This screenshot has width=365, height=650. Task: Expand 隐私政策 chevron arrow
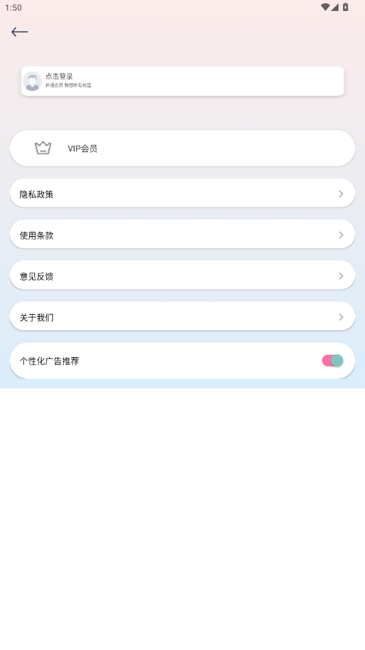[341, 194]
